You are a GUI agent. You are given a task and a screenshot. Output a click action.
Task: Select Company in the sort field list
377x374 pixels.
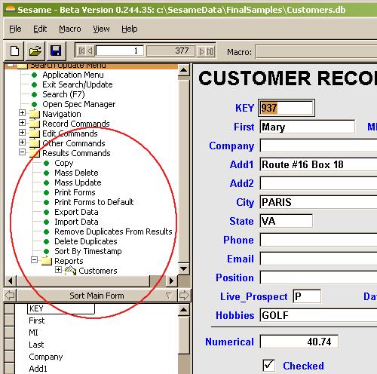pyautogui.click(x=46, y=357)
